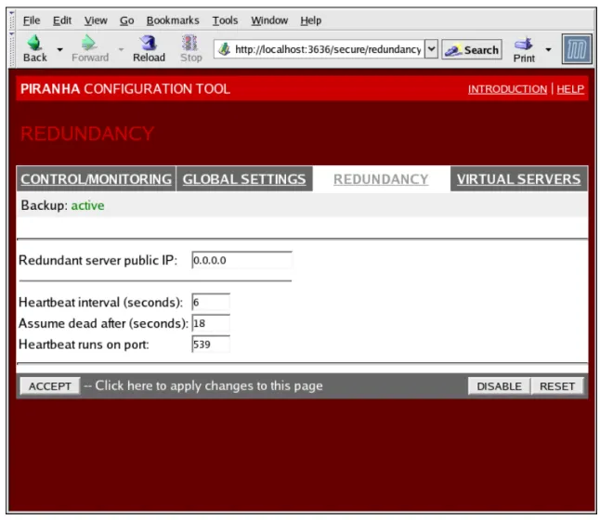This screenshot has height=520, width=600.
Task: Switch to CONTROL/MONITORING tab
Action: tap(96, 178)
